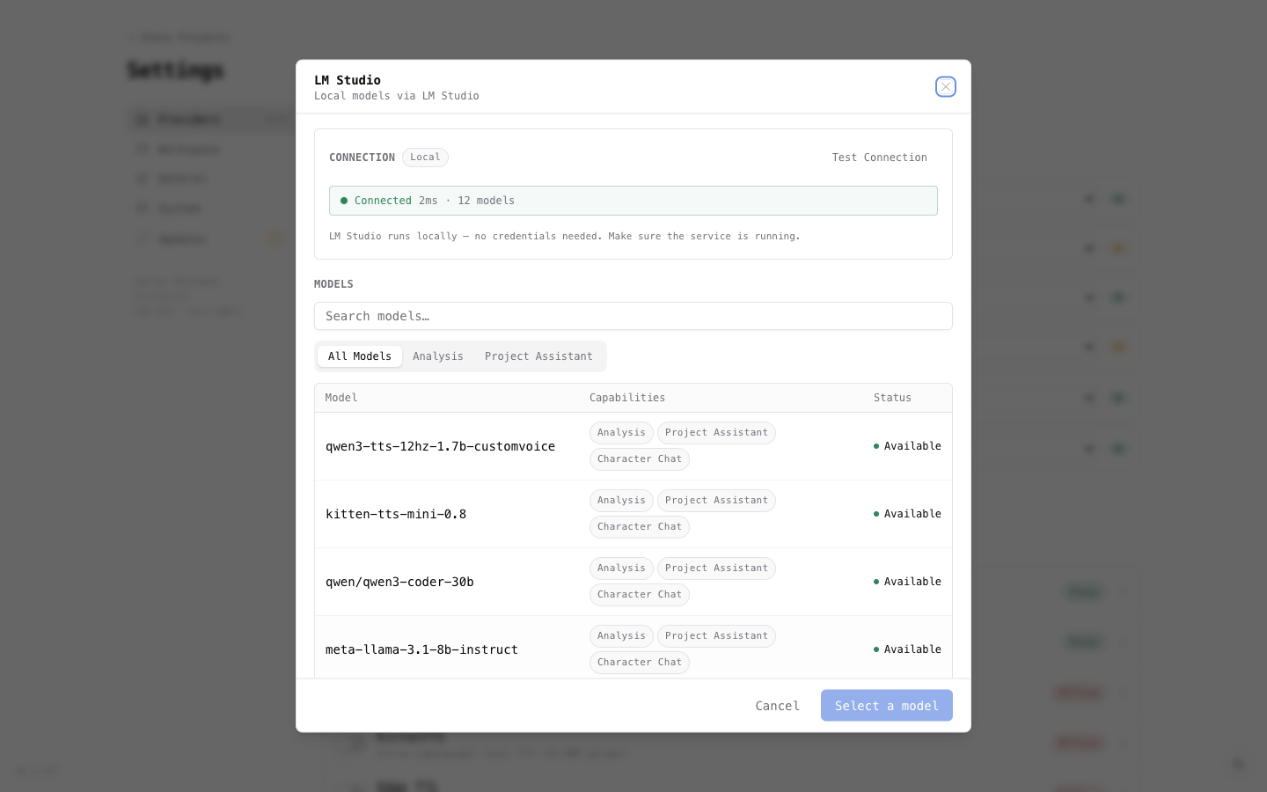The width and height of the screenshot is (1267, 792).
Task: Click the X icon on the LM Studio dialog
Action: (x=946, y=86)
